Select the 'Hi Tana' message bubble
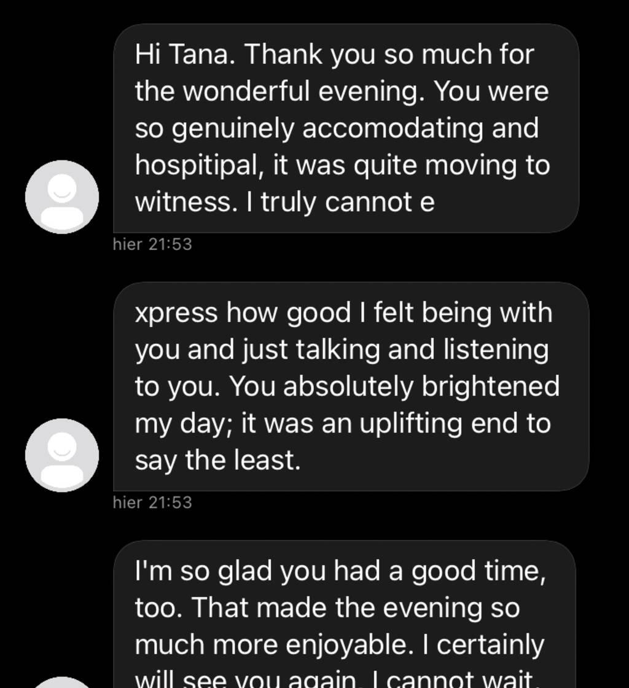Image resolution: width=629 pixels, height=688 pixels. [346, 128]
